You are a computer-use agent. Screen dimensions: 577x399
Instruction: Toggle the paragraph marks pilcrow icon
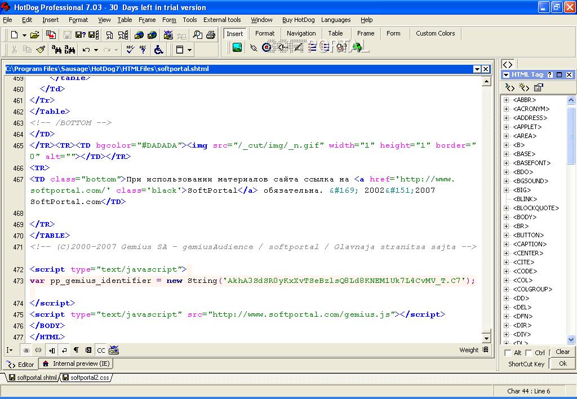pos(76,350)
